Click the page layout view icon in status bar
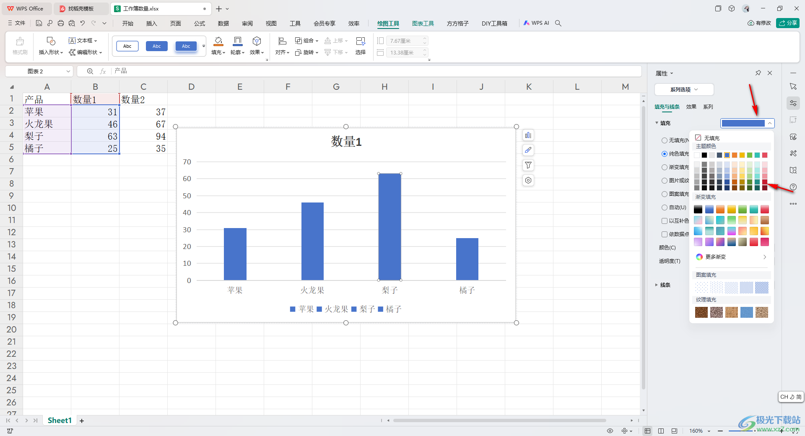The width and height of the screenshot is (805, 436). [661, 431]
